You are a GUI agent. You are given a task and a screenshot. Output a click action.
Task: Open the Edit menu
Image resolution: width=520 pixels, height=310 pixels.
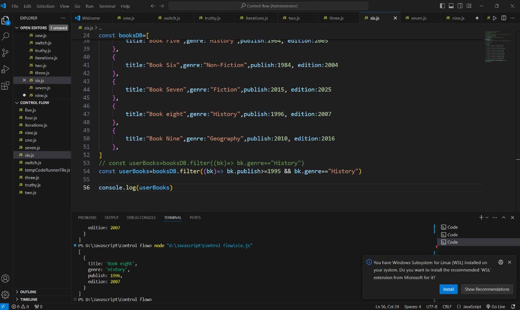coord(27,6)
